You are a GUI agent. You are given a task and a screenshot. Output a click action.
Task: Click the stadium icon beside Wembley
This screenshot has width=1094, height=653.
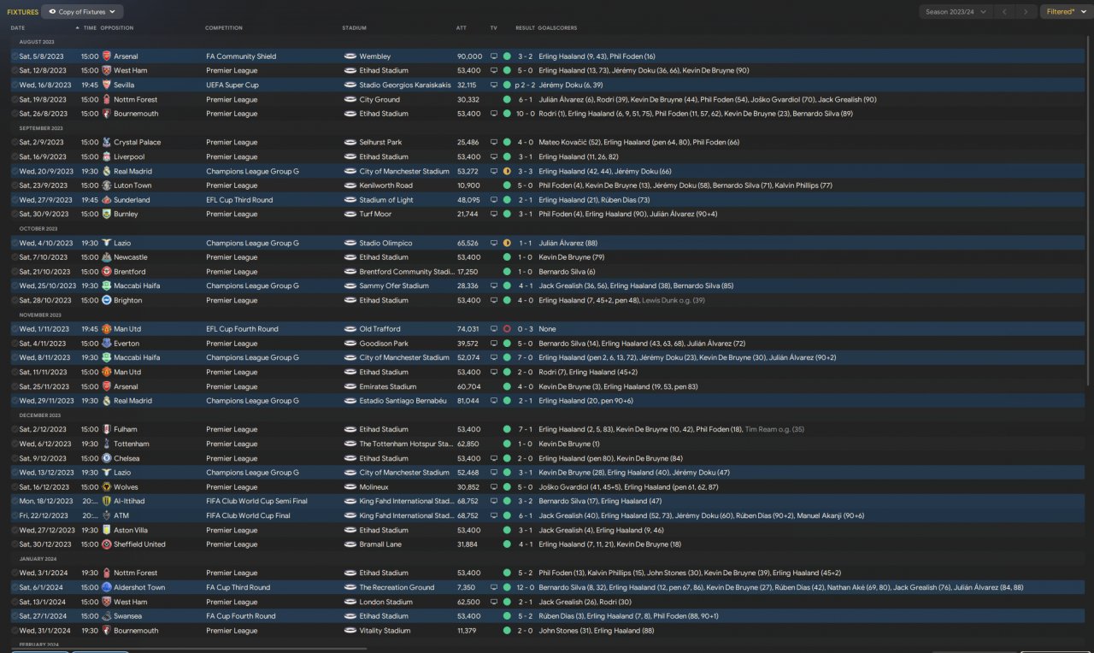pyautogui.click(x=350, y=56)
